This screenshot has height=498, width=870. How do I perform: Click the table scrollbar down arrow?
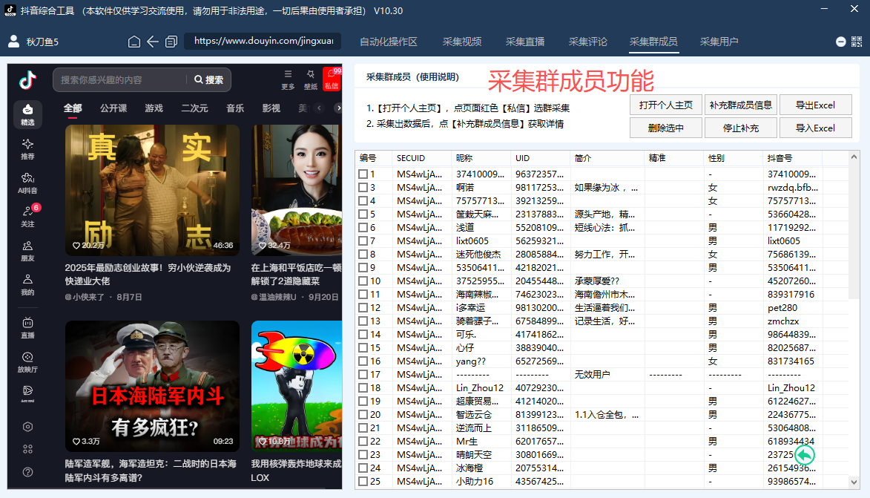click(x=854, y=482)
